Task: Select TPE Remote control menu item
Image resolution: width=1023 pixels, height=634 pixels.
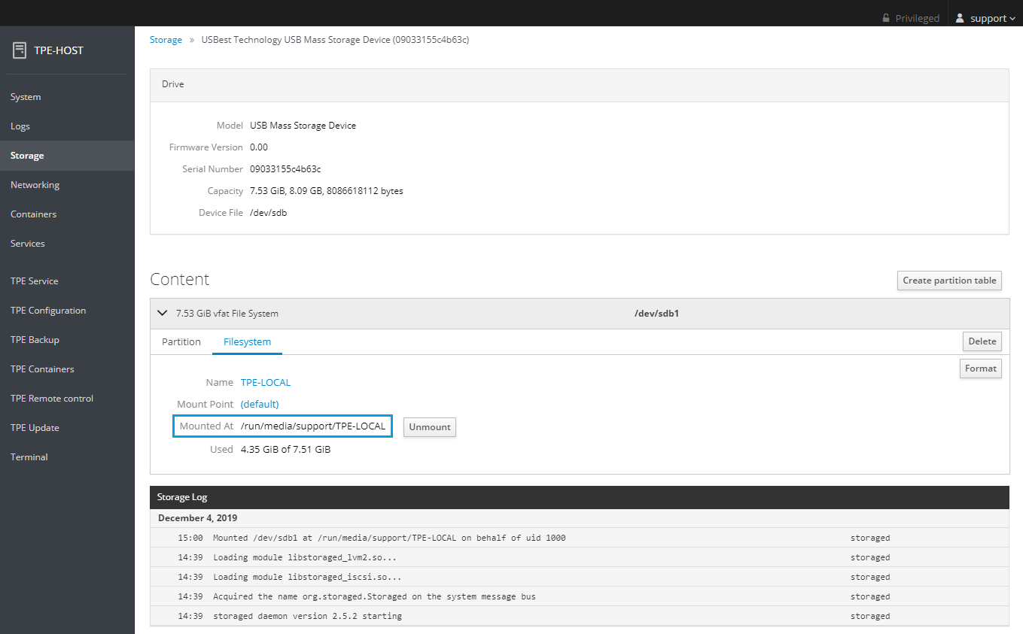Action: (x=52, y=399)
